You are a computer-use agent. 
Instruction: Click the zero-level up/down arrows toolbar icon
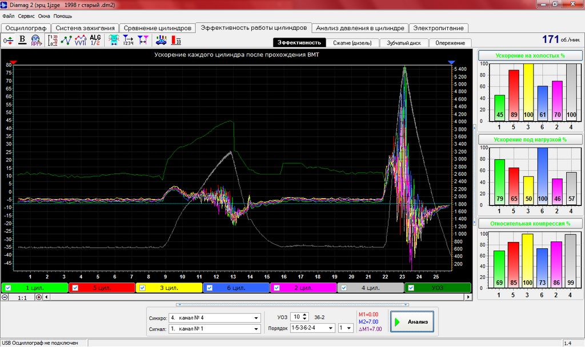point(8,41)
